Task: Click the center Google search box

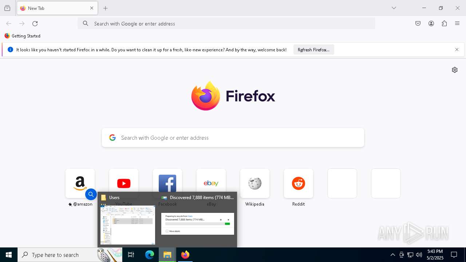Action: click(x=233, y=138)
